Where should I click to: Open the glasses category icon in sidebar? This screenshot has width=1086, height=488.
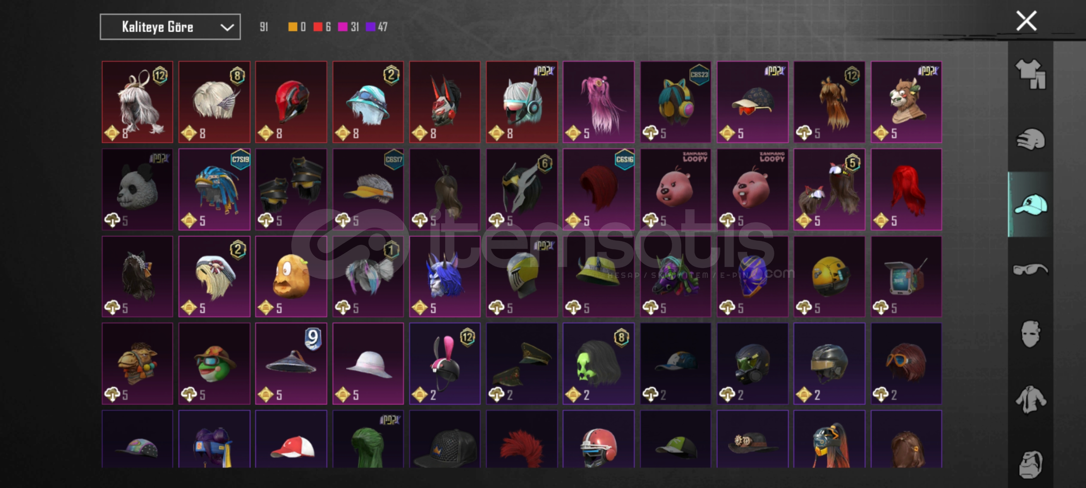click(1030, 269)
